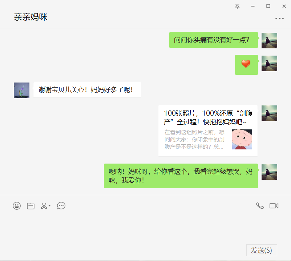Click your avatar beside the heart message
Image resolution: width=291 pixels, height=261 pixels.
coord(269,63)
